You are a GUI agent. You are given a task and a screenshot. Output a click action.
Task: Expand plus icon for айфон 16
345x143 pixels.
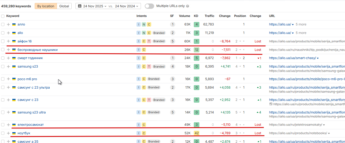click(8, 41)
